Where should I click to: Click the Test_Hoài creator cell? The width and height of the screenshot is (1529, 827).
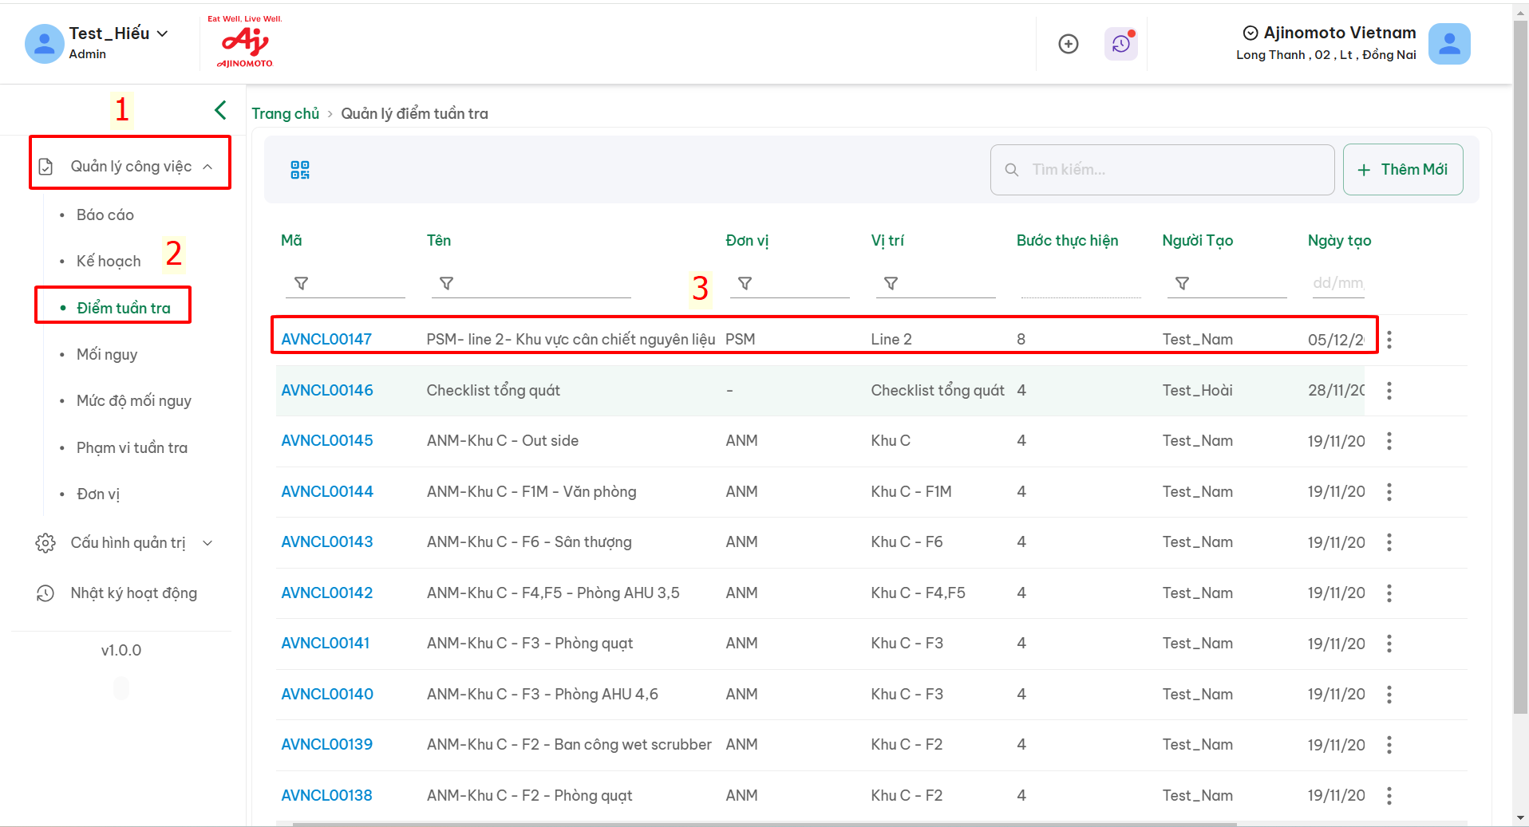point(1197,391)
